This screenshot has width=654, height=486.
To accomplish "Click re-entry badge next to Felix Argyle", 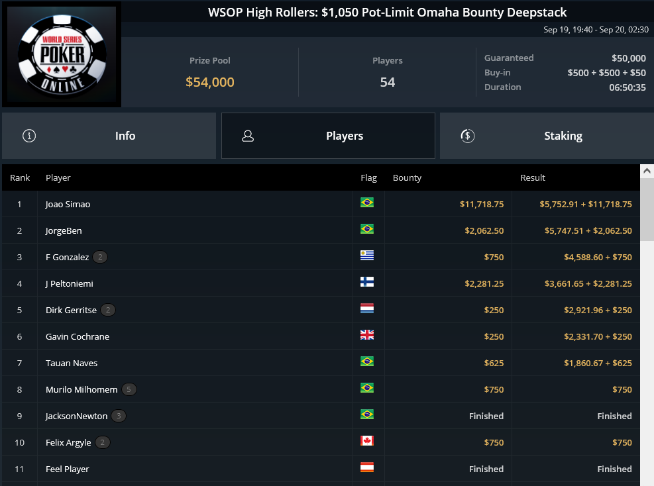I will [103, 442].
